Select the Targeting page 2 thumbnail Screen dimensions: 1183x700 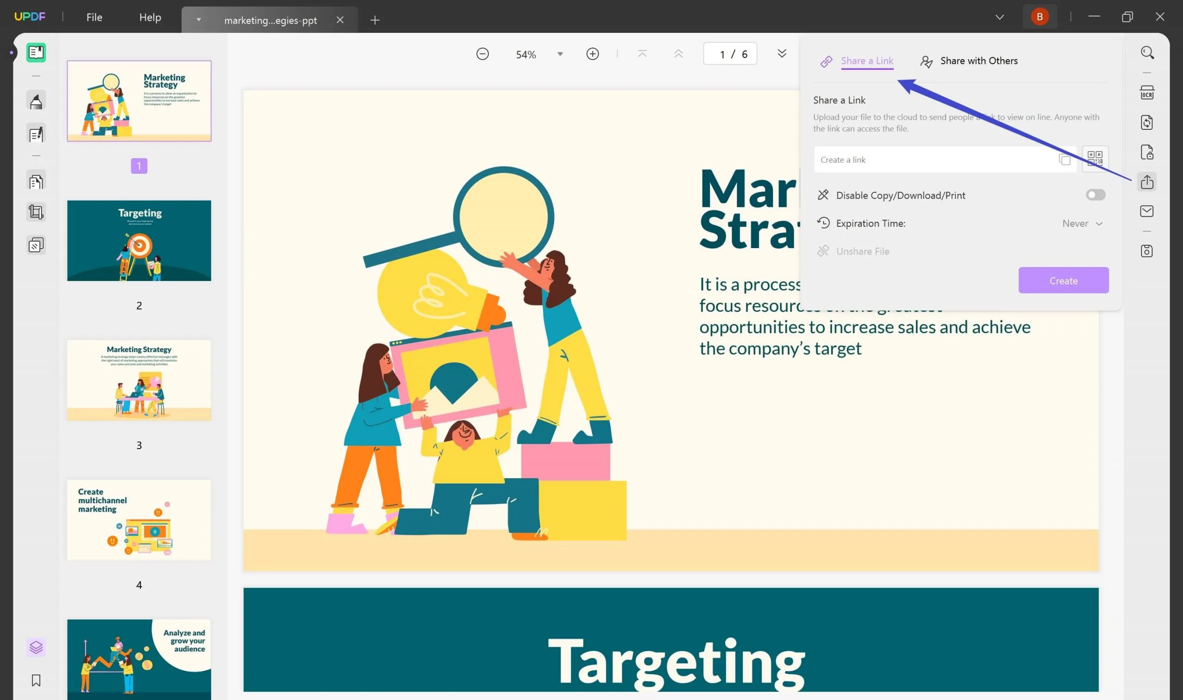coord(139,241)
